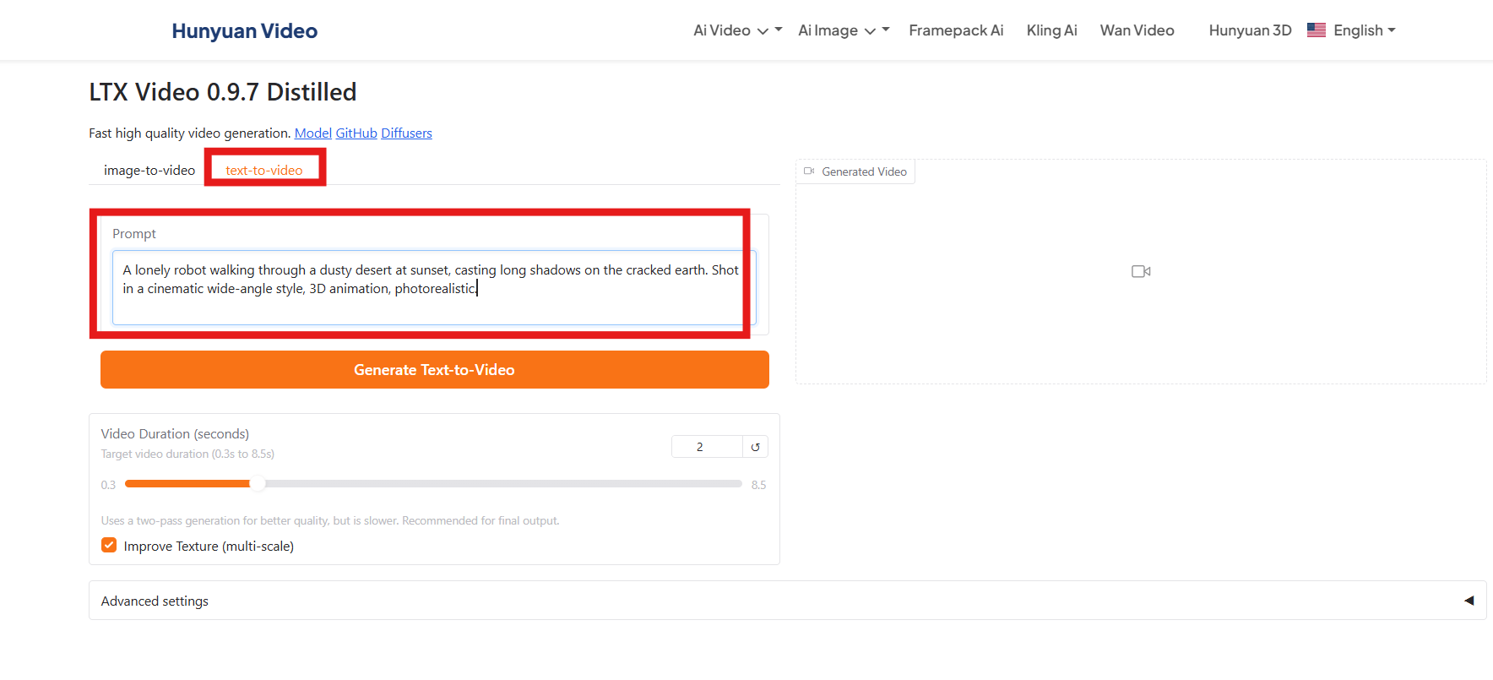Switch to the image-to-video tab
The width and height of the screenshot is (1493, 680).
coord(149,171)
